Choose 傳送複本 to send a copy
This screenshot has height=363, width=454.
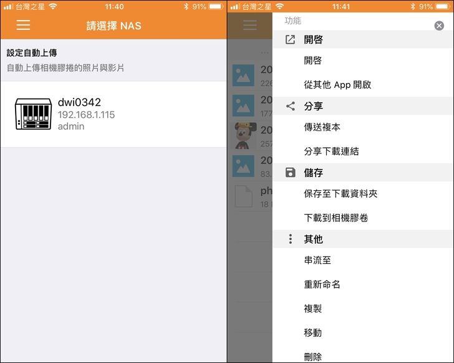click(x=322, y=127)
